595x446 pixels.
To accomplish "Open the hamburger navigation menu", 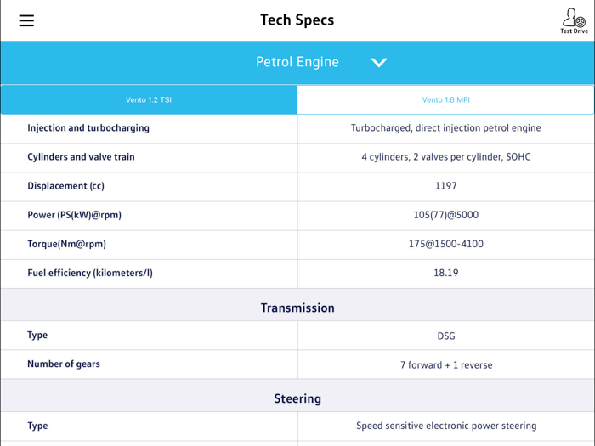I will point(26,20).
